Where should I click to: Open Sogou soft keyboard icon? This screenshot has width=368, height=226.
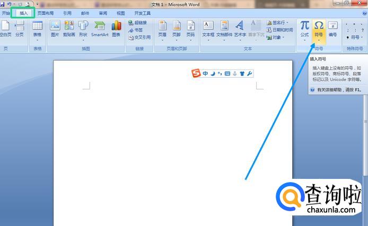point(227,74)
